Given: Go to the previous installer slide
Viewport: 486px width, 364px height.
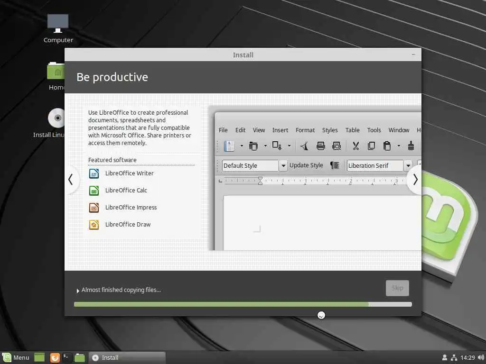Looking at the screenshot, I should click(71, 180).
